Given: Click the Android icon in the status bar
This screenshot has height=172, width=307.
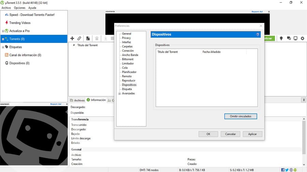Looking at the screenshot, I should pyautogui.click(x=295, y=170).
